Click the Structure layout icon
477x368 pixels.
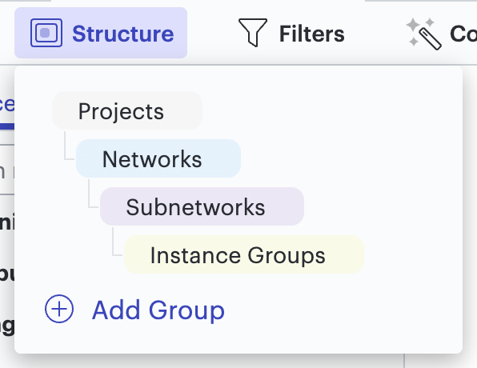point(46,33)
